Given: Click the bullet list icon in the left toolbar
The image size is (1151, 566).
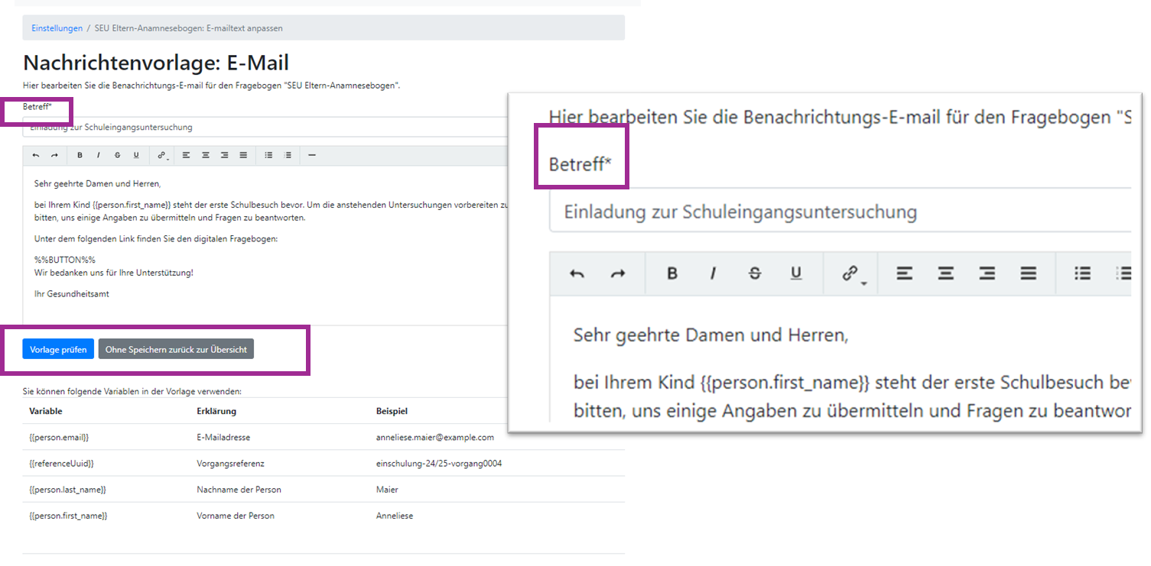Looking at the screenshot, I should pos(268,156).
